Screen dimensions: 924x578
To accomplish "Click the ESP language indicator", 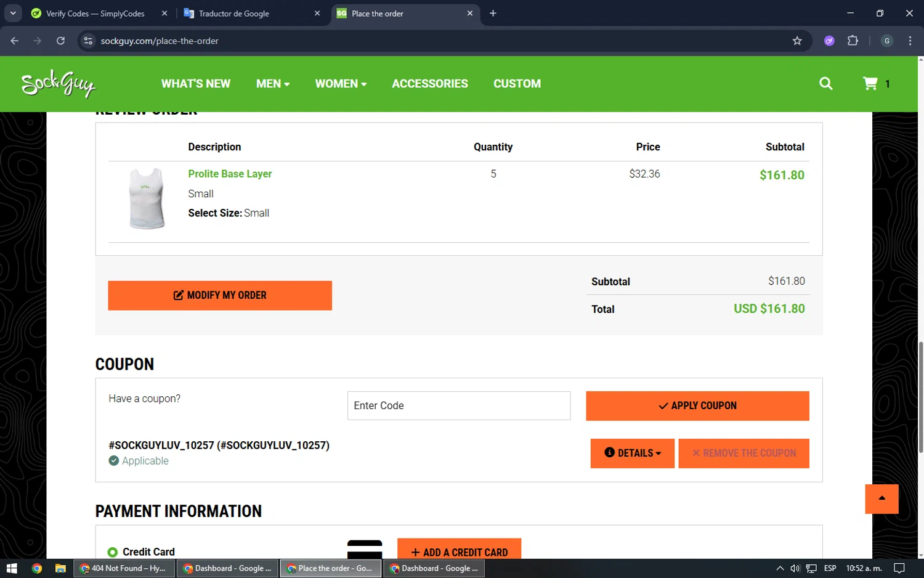I will (830, 568).
